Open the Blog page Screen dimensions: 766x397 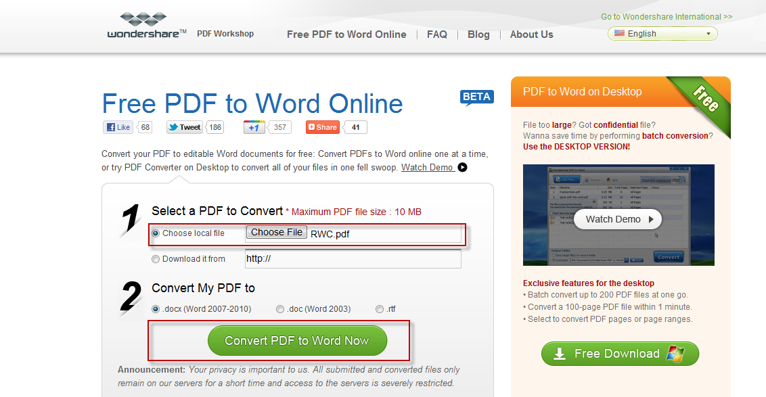[x=478, y=34]
